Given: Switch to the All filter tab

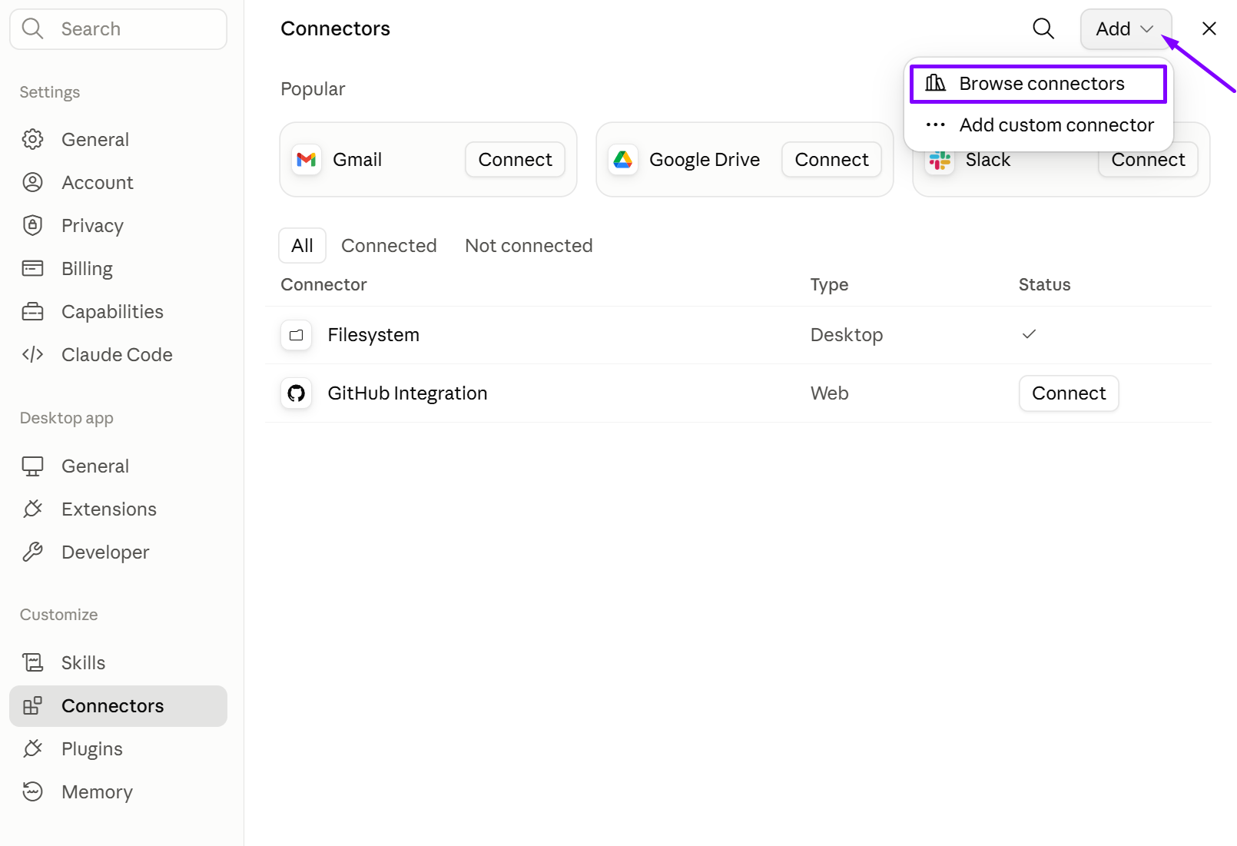Looking at the screenshot, I should pyautogui.click(x=302, y=246).
